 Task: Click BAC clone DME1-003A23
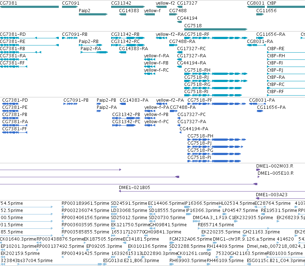click(x=272, y=195)
